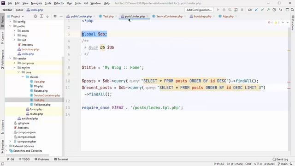
Task: Collapse the vendor folder
Action: point(10,59)
